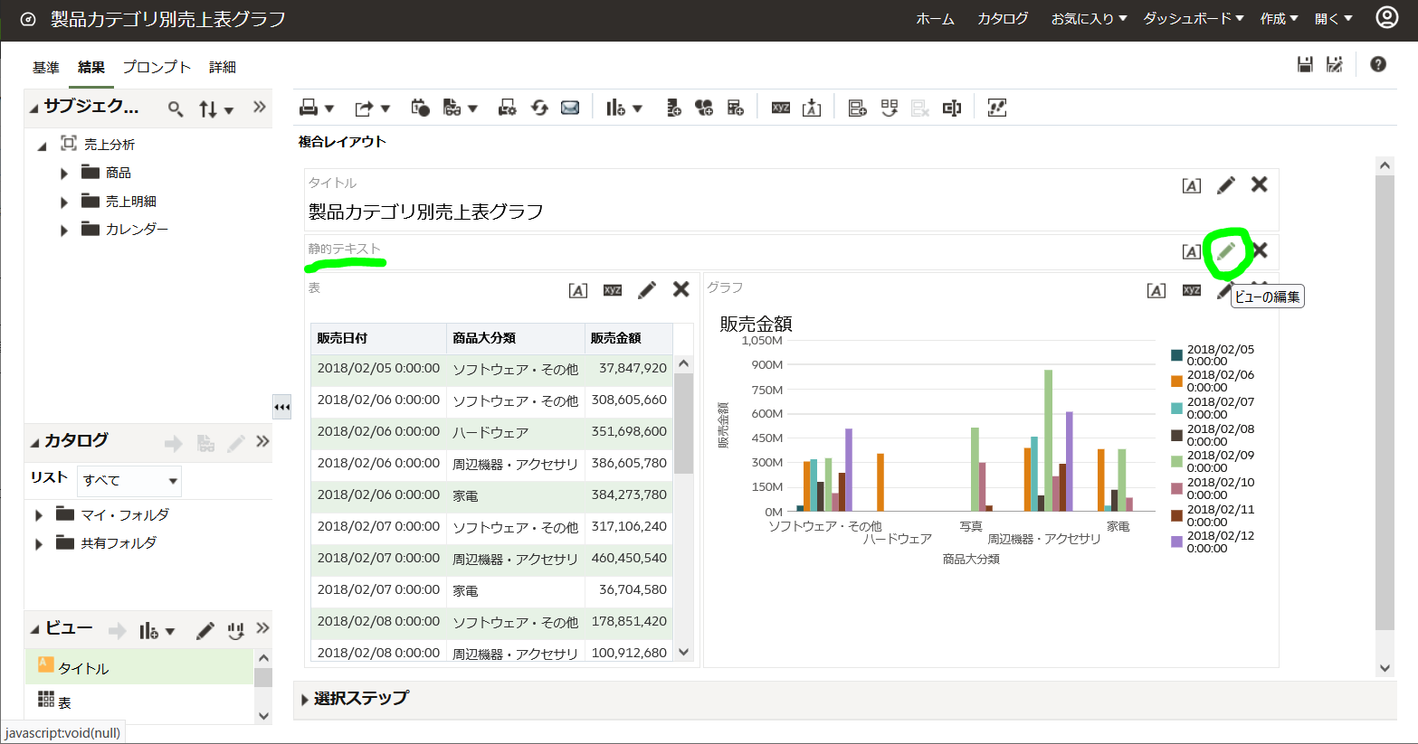The height and width of the screenshot is (744, 1418).
Task: Edit the static text view with pencil
Action: tap(1226, 250)
